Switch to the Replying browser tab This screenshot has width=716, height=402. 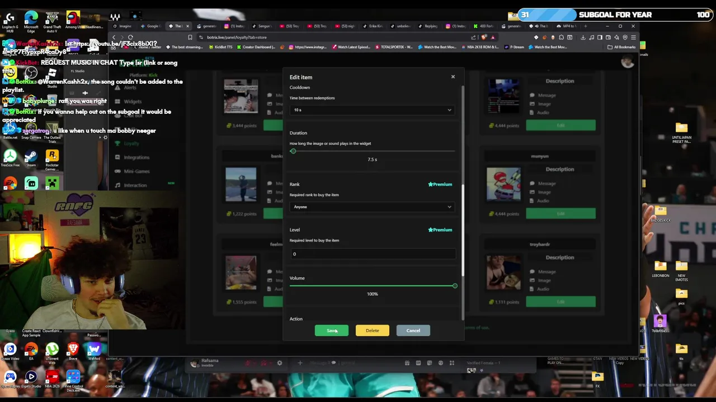(428, 26)
